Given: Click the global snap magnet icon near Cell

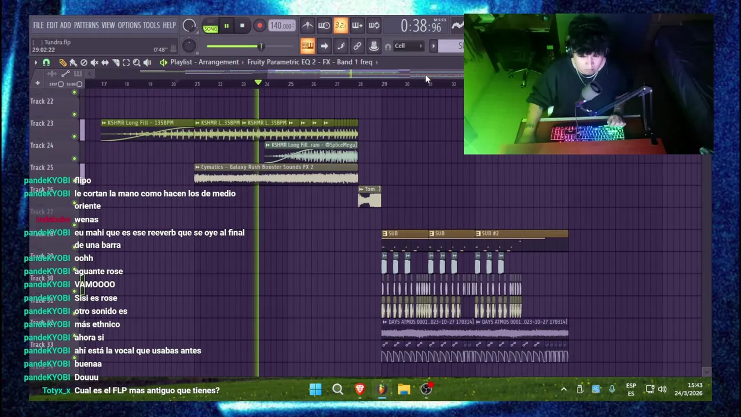Looking at the screenshot, I should [388, 46].
